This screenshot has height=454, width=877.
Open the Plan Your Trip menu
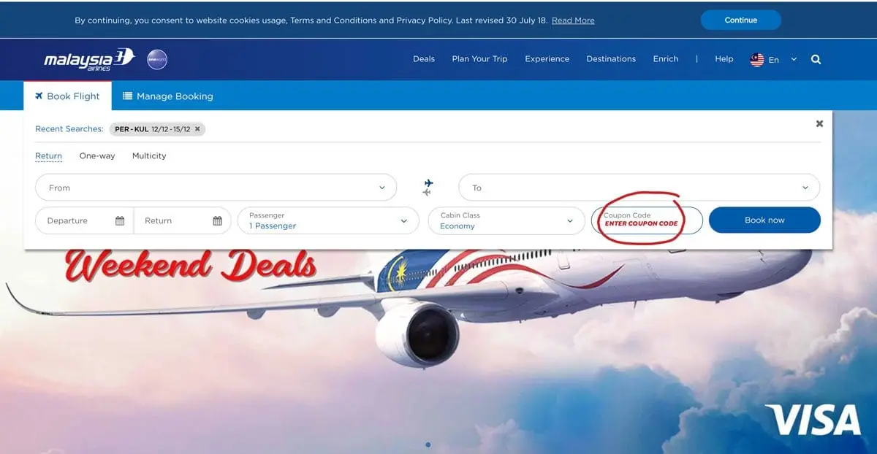[x=479, y=59]
